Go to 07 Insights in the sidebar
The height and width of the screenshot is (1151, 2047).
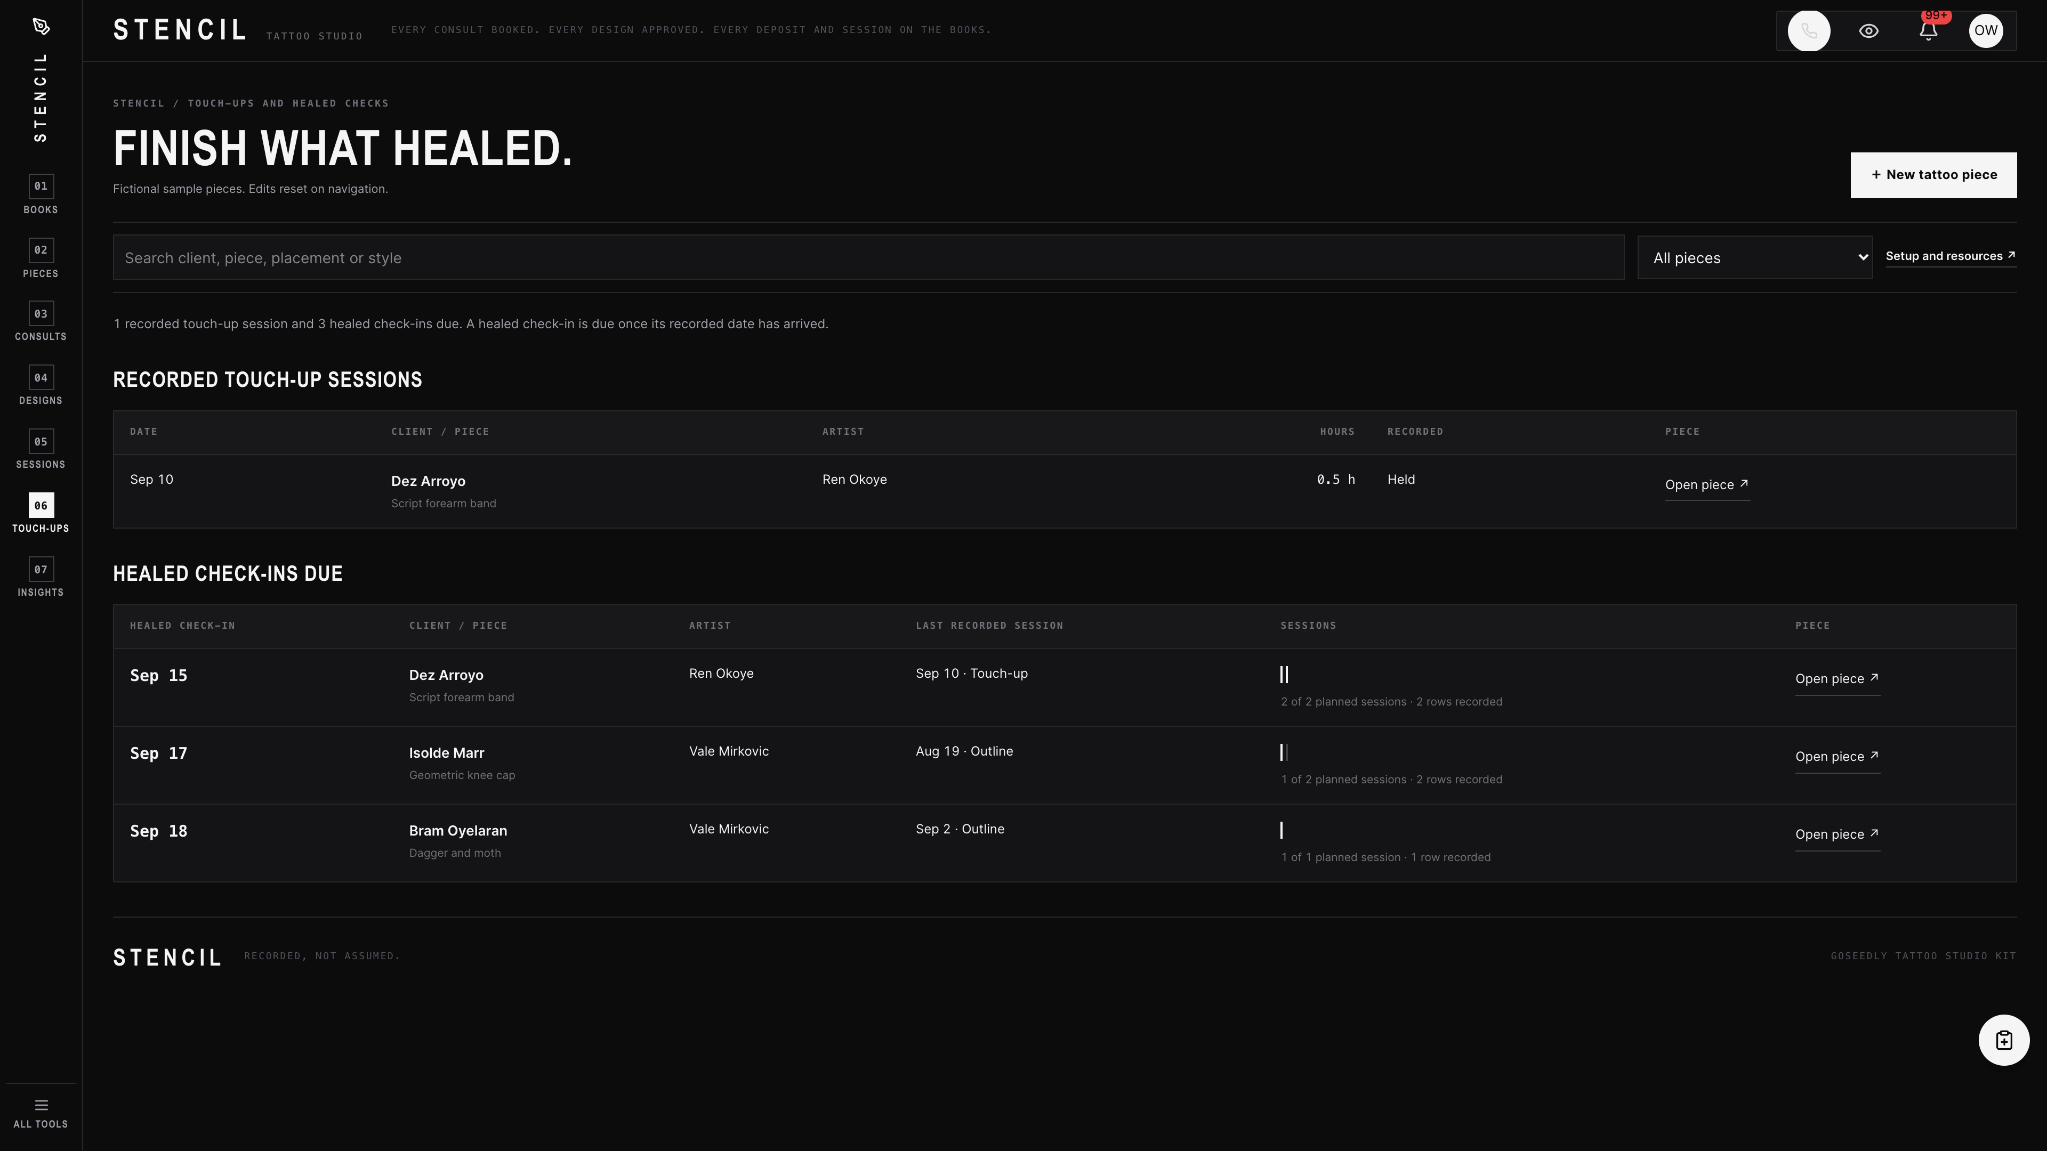click(x=41, y=578)
